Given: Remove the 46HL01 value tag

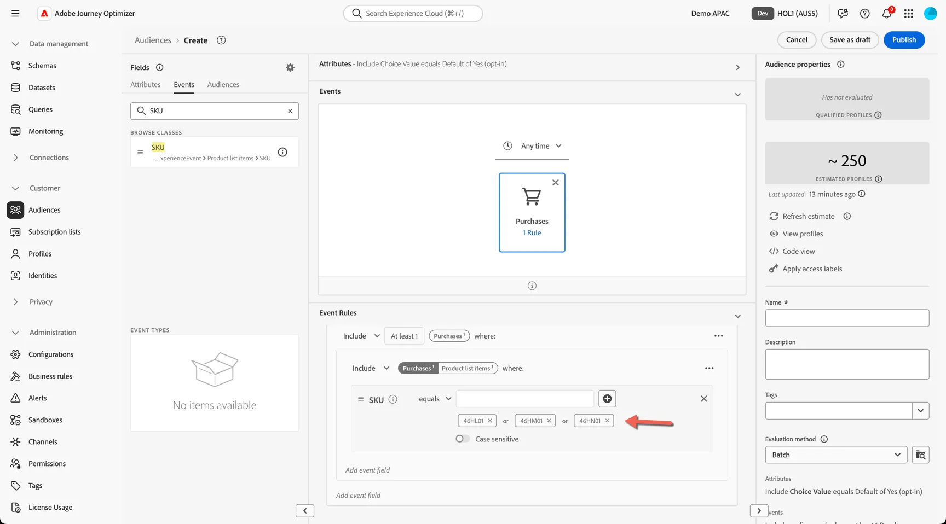Looking at the screenshot, I should pyautogui.click(x=490, y=421).
